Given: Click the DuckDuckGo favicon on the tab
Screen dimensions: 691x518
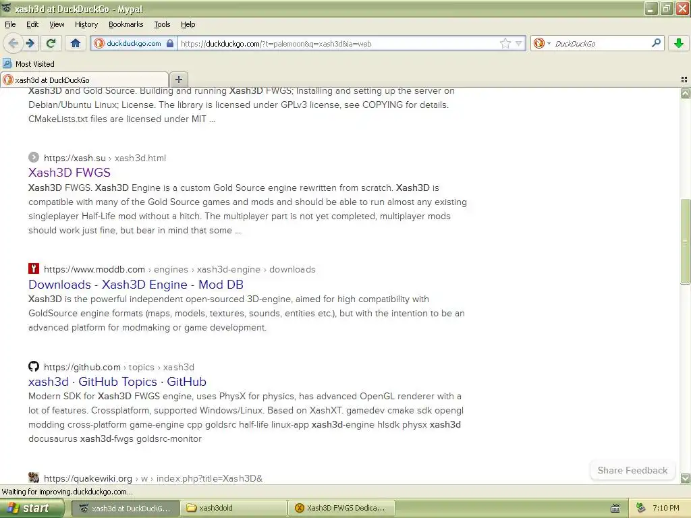Looking at the screenshot, I should click(8, 80).
